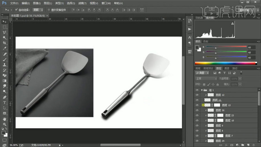The height and width of the screenshot is (147, 261).
Task: Select the Crop tool
Action: point(5,43)
